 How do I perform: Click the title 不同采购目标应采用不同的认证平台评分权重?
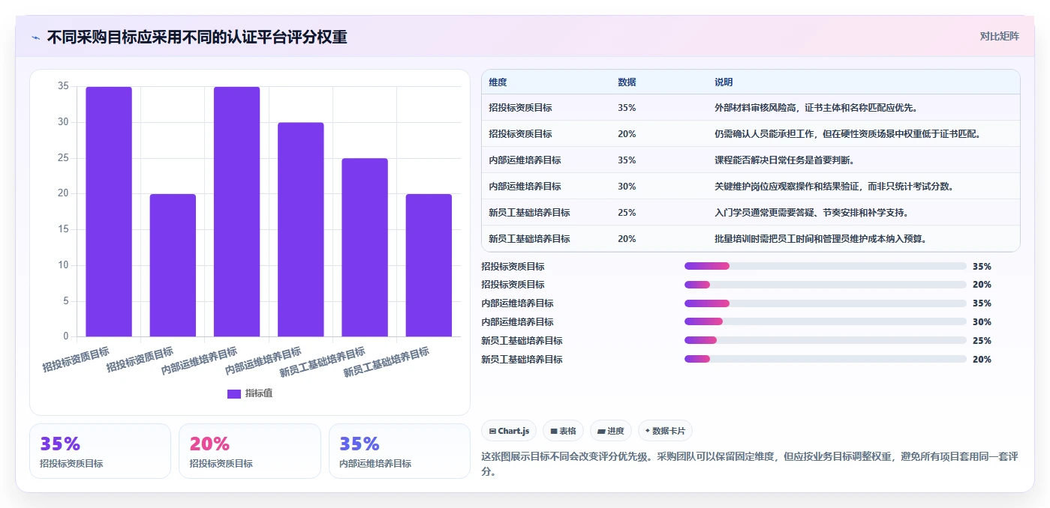tap(197, 37)
